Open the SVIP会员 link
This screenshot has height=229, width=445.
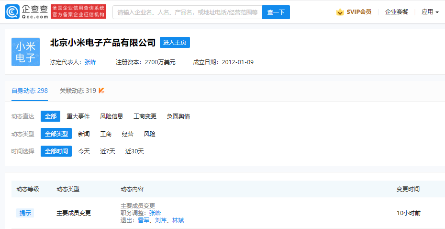pos(359,12)
